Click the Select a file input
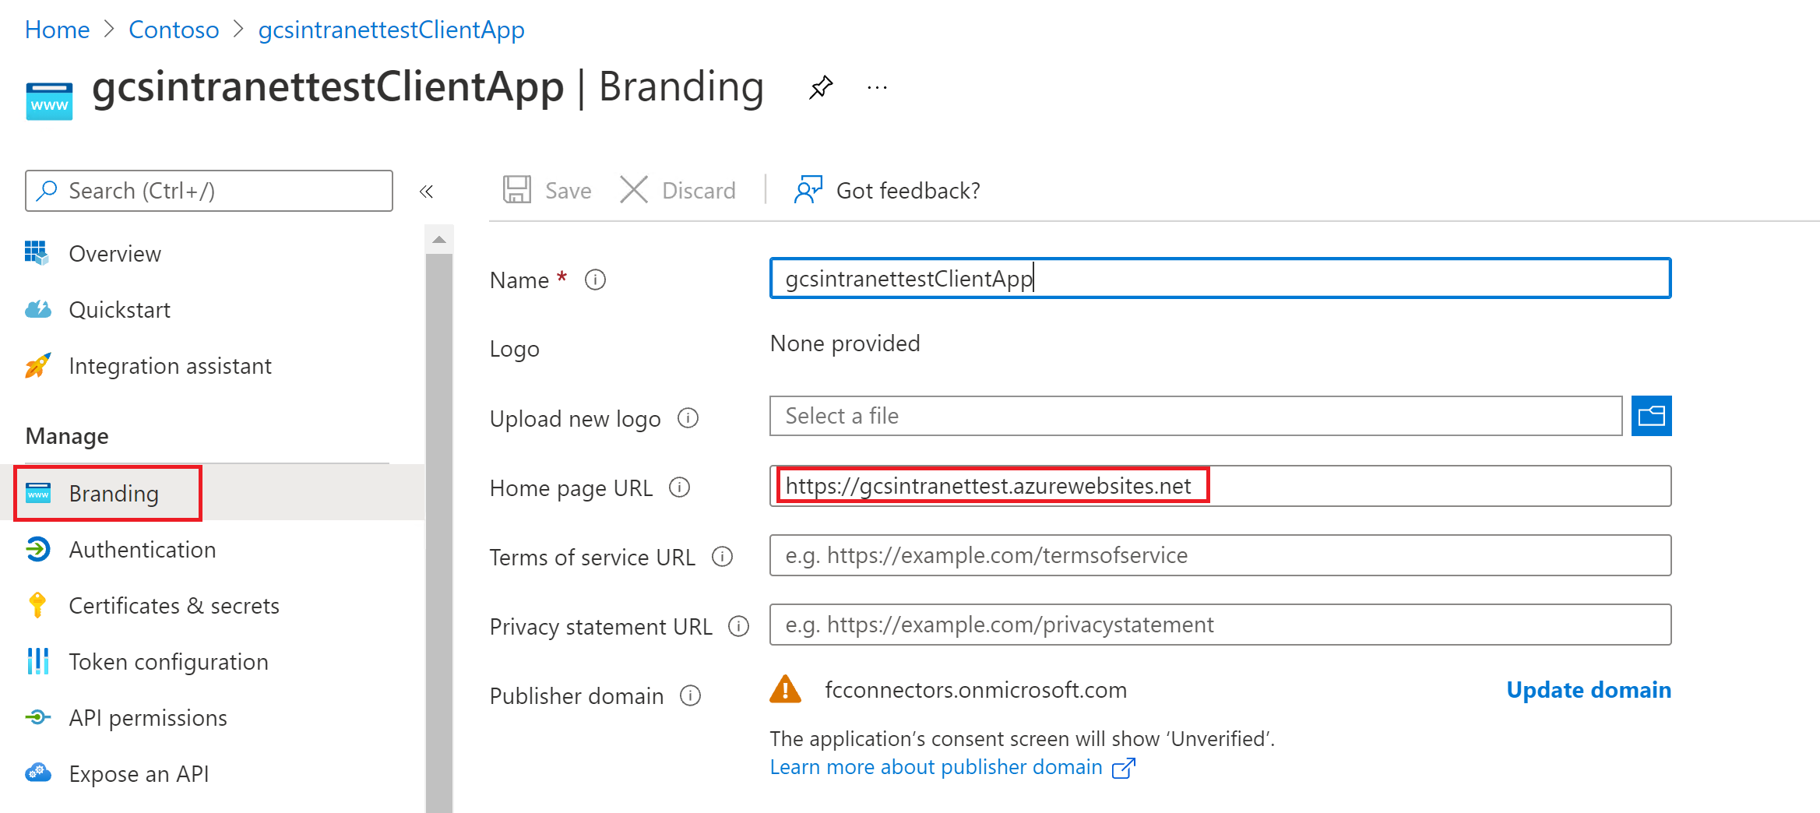Image resolution: width=1820 pixels, height=813 pixels. click(1196, 416)
